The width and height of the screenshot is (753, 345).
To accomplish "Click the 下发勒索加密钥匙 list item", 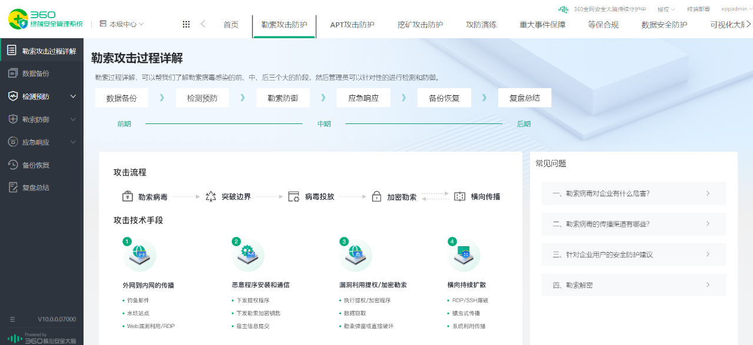I will click(258, 313).
